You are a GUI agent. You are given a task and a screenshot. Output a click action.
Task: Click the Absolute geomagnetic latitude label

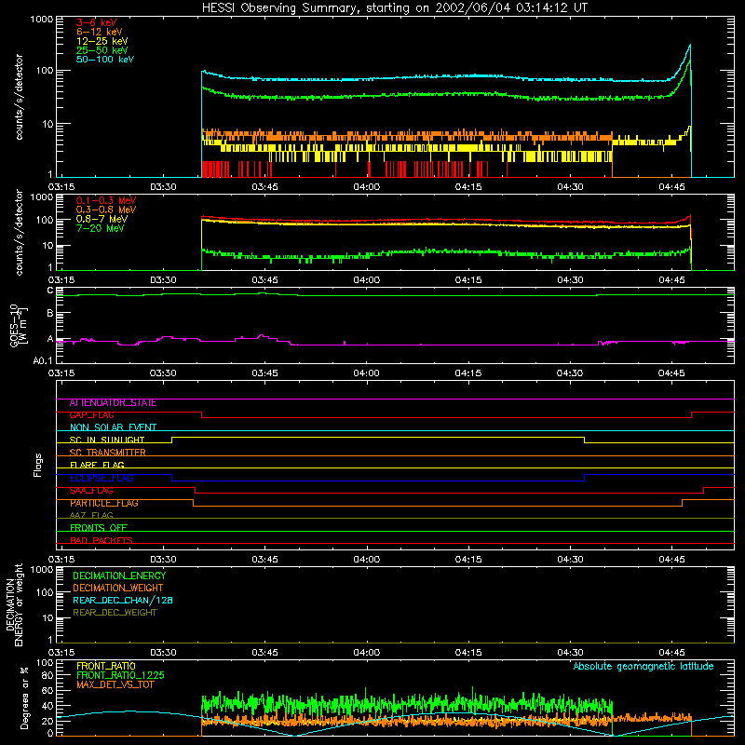click(643, 667)
